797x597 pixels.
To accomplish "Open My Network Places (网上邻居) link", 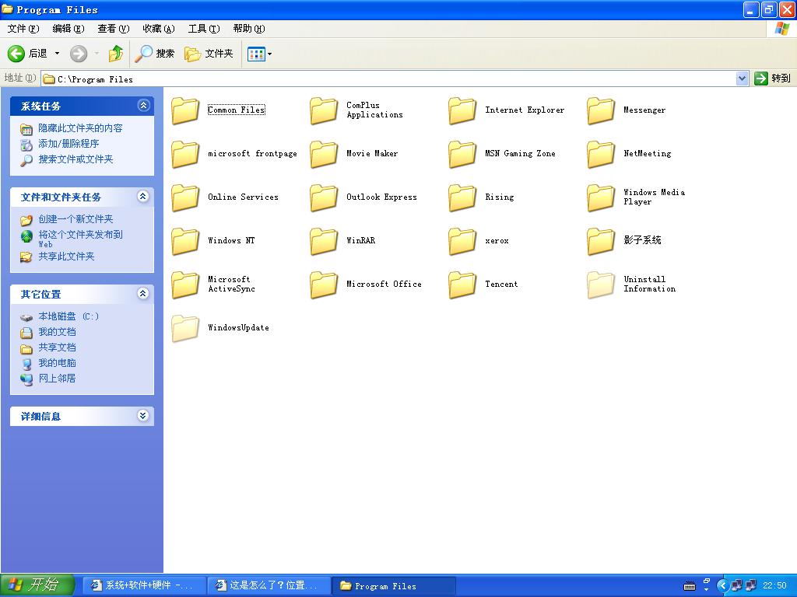I will 57,379.
